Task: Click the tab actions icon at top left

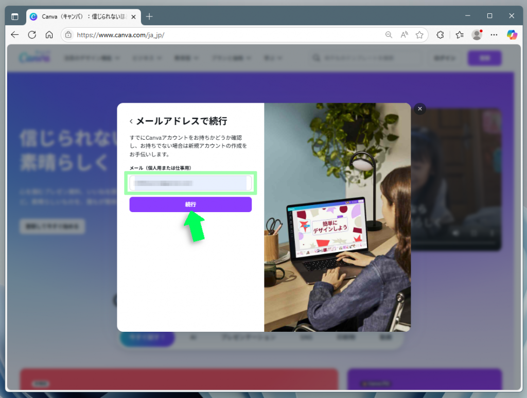Action: click(15, 16)
